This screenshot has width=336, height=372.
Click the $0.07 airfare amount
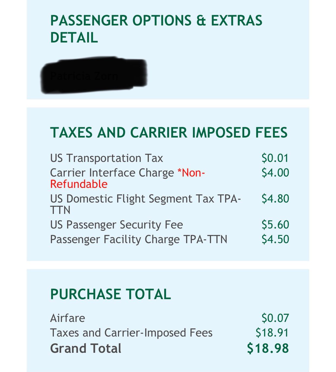[275, 318]
